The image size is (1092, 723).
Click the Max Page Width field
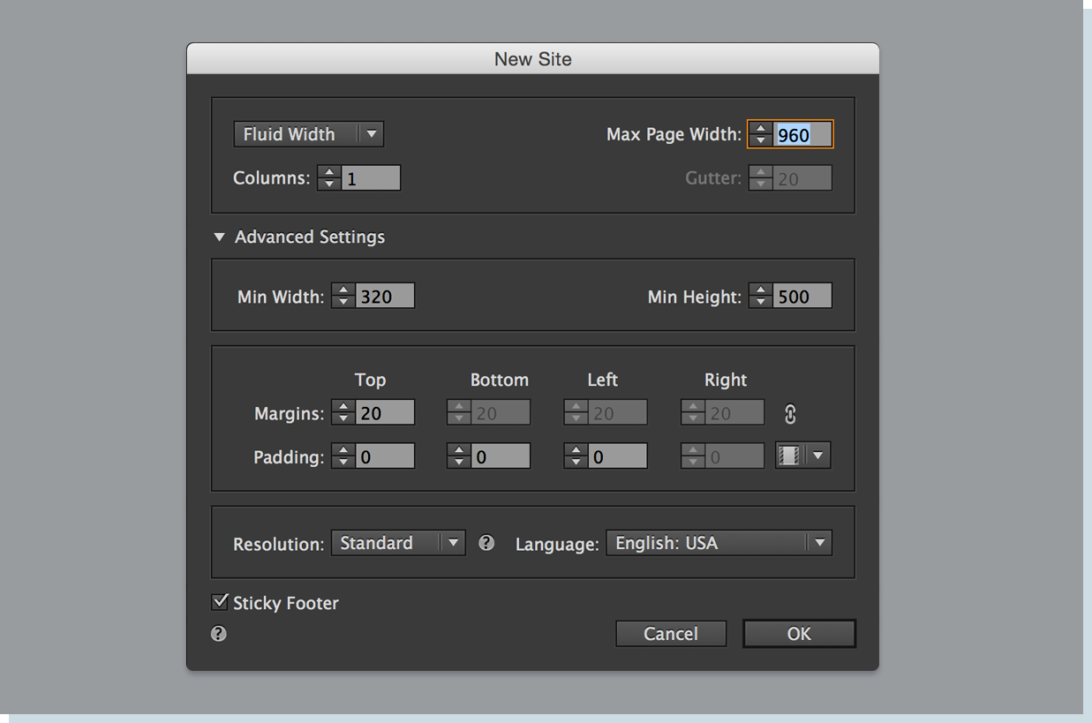(802, 135)
